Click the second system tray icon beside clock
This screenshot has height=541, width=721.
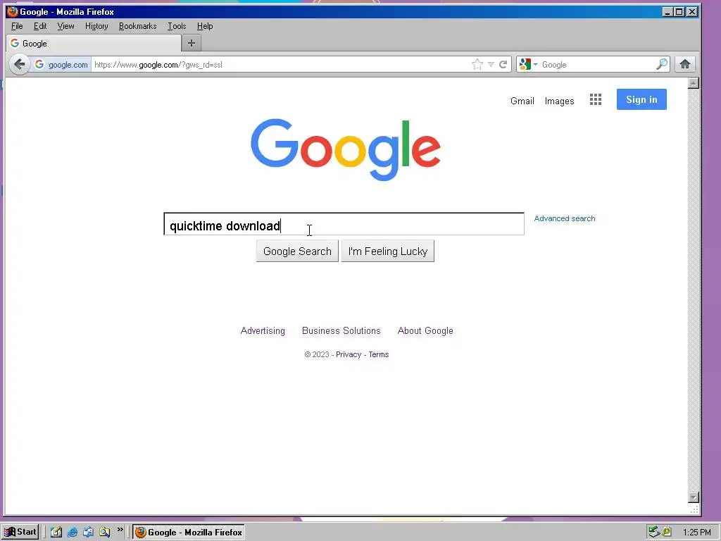coord(667,533)
